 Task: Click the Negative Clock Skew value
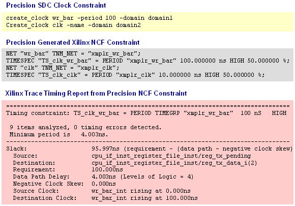(x=104, y=184)
